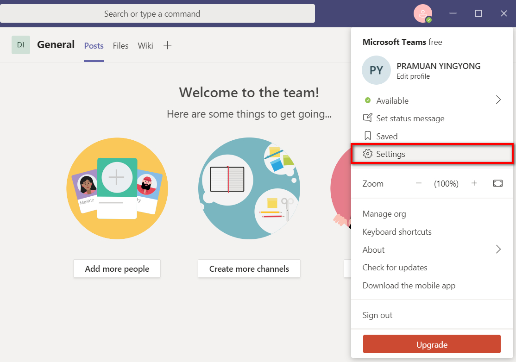This screenshot has height=362, width=516.
Task: Expand the Available status submenu
Action: coord(498,100)
